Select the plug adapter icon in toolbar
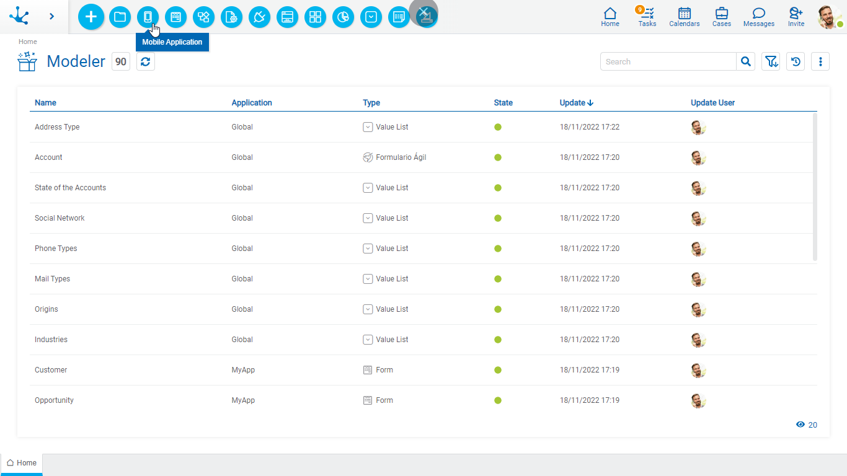The height and width of the screenshot is (476, 847). [259, 17]
